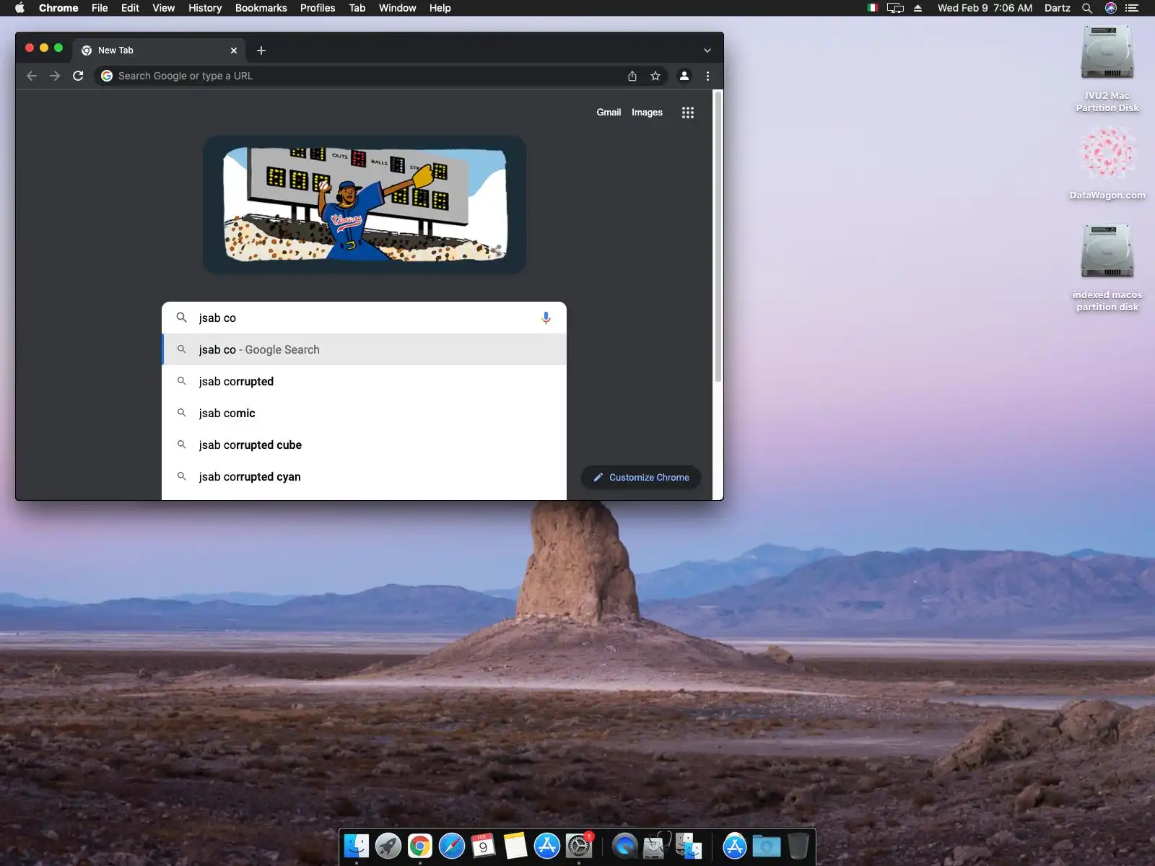Open the History menu

coord(205,8)
